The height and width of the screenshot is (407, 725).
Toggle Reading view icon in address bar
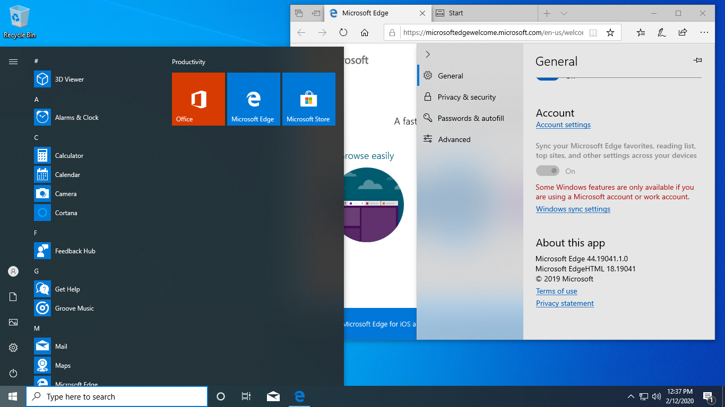pos(593,33)
